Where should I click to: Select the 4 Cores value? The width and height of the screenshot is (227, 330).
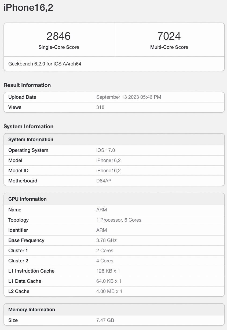tap(105, 261)
